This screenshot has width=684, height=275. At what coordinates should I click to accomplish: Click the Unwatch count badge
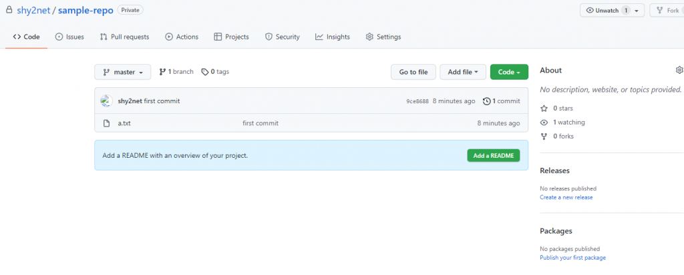(626, 11)
